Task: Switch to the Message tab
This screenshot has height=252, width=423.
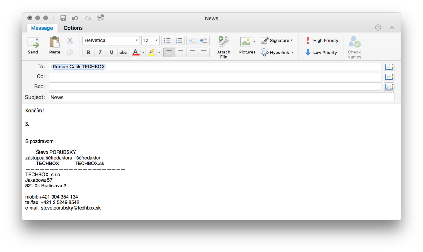Action: (42, 28)
